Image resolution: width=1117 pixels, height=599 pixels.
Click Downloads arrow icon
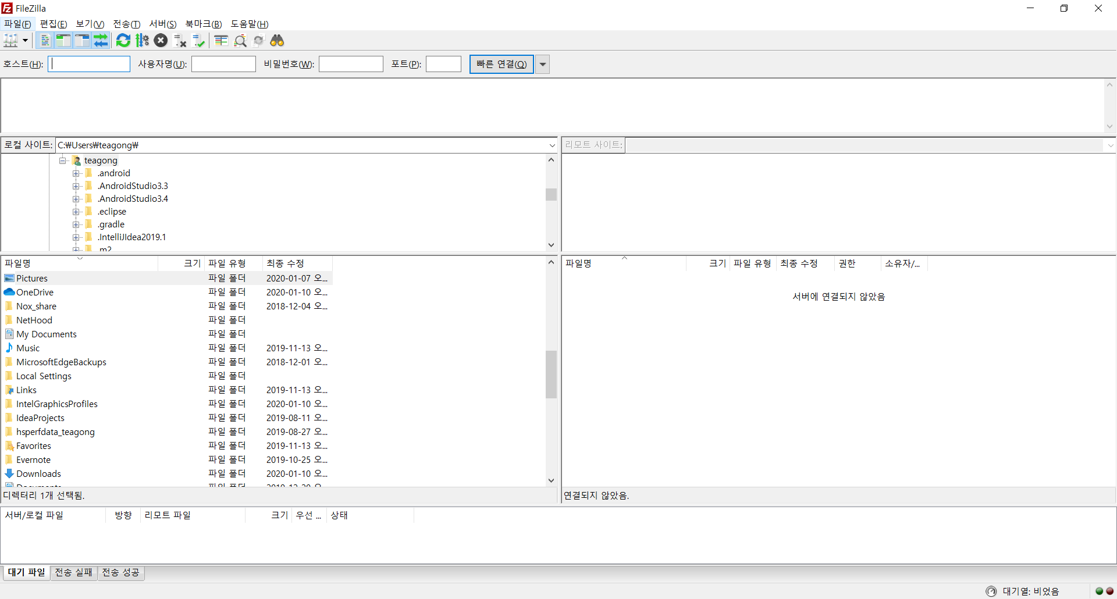[x=9, y=473]
